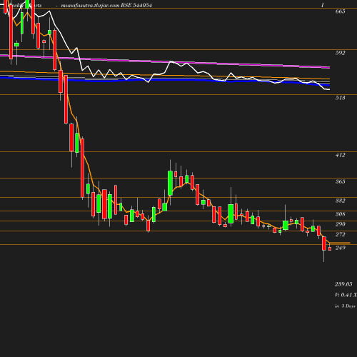
Task: Click the 592 price axis label
Action: [340, 53]
